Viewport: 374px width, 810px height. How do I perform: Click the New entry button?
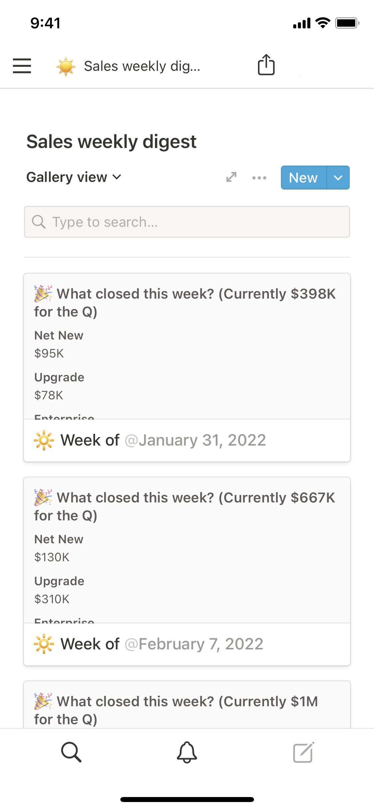pyautogui.click(x=303, y=178)
